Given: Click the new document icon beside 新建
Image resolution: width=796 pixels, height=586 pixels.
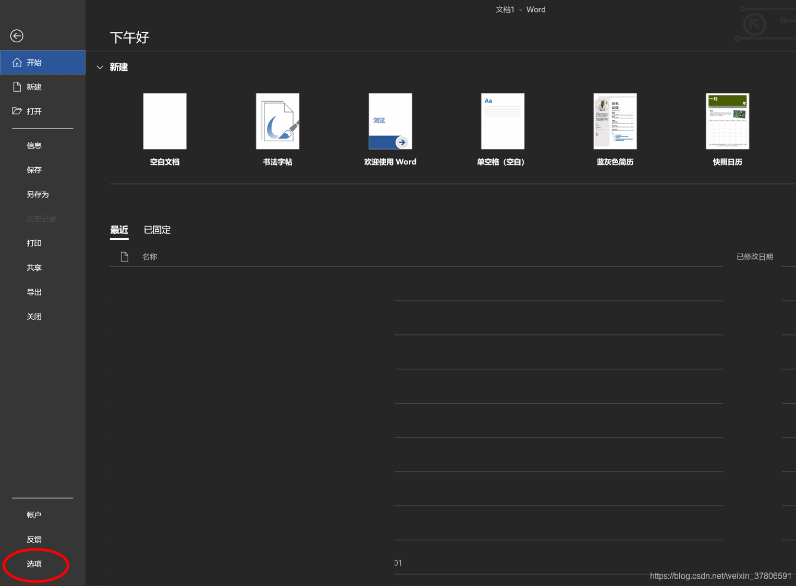Looking at the screenshot, I should point(17,86).
